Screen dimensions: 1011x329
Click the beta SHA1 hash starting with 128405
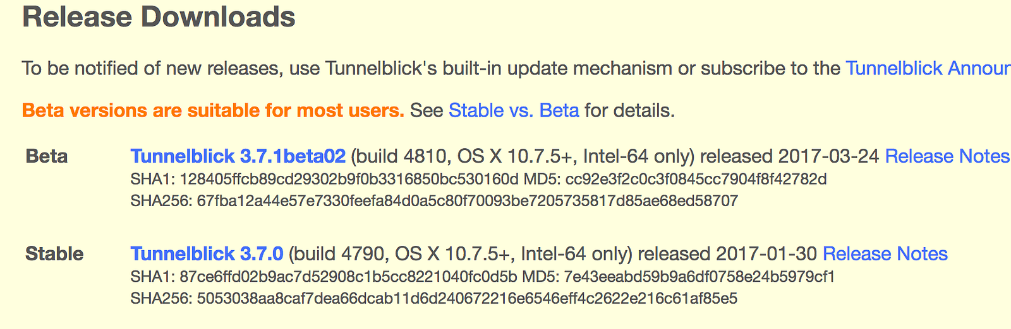pos(349,180)
